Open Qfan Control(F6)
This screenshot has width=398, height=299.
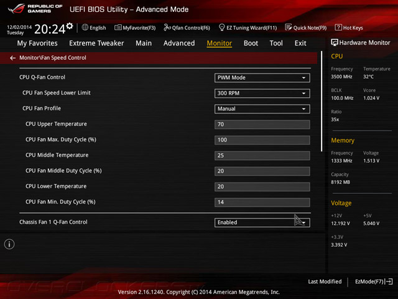pyautogui.click(x=187, y=27)
